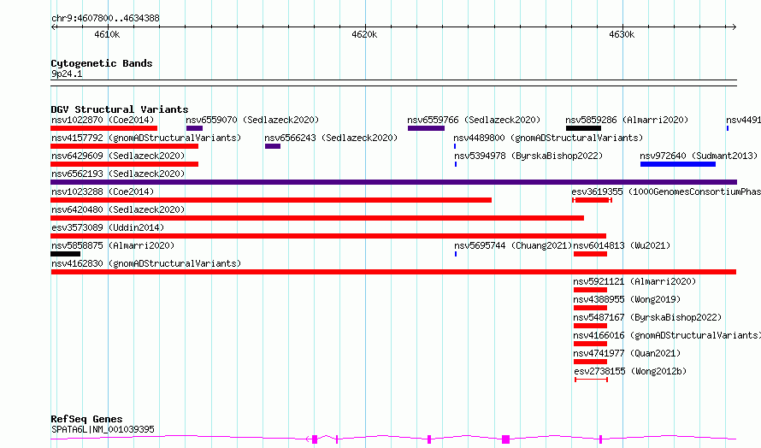Click the left arrowhead of the ruler
Viewport: 761px width, 448px height.
click(x=53, y=27)
